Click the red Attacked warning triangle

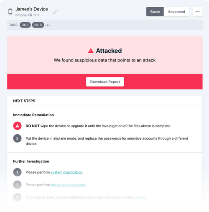tap(91, 51)
